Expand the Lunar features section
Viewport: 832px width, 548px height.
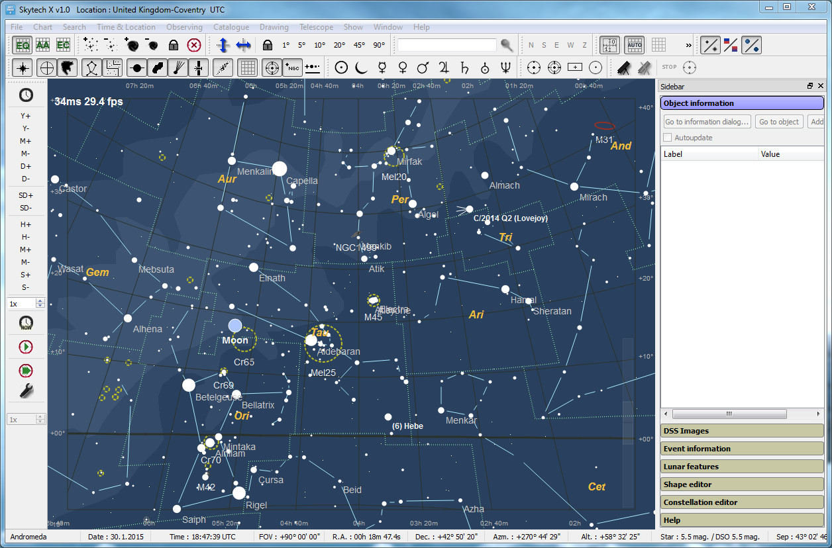coord(742,467)
